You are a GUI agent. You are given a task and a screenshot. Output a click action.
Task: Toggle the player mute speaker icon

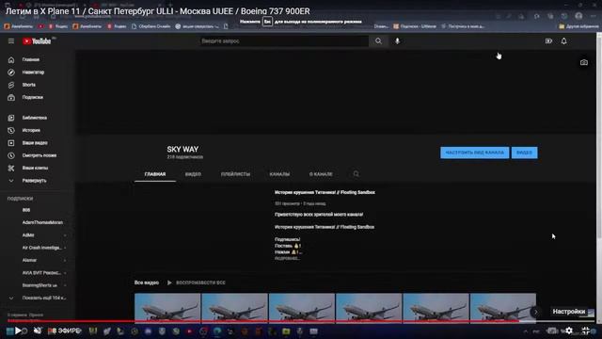pyautogui.click(x=38, y=331)
